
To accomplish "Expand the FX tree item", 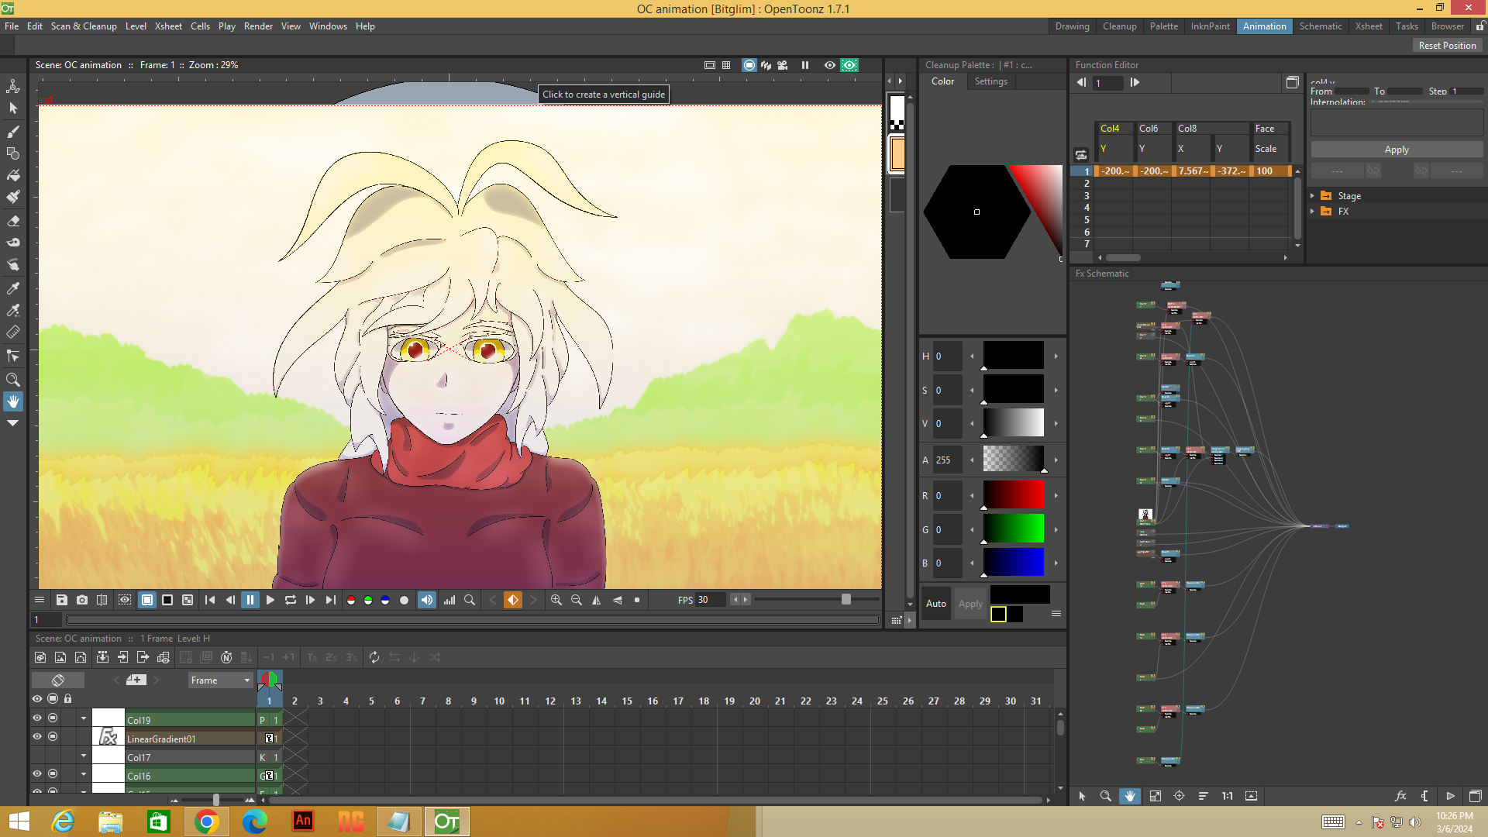I will (1312, 212).
